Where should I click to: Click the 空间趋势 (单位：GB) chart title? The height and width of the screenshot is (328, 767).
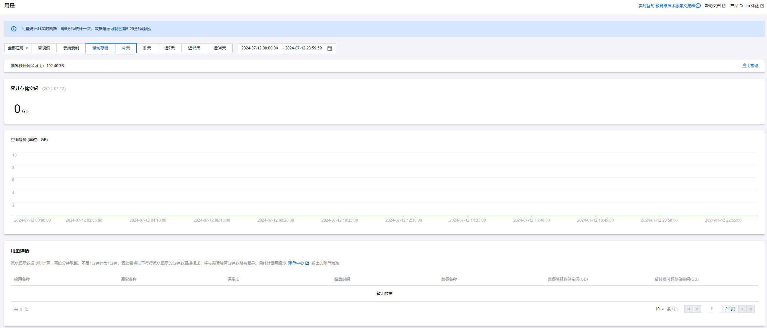(29, 140)
